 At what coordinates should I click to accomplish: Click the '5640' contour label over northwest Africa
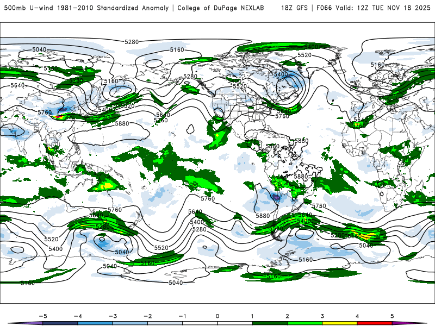361,120
